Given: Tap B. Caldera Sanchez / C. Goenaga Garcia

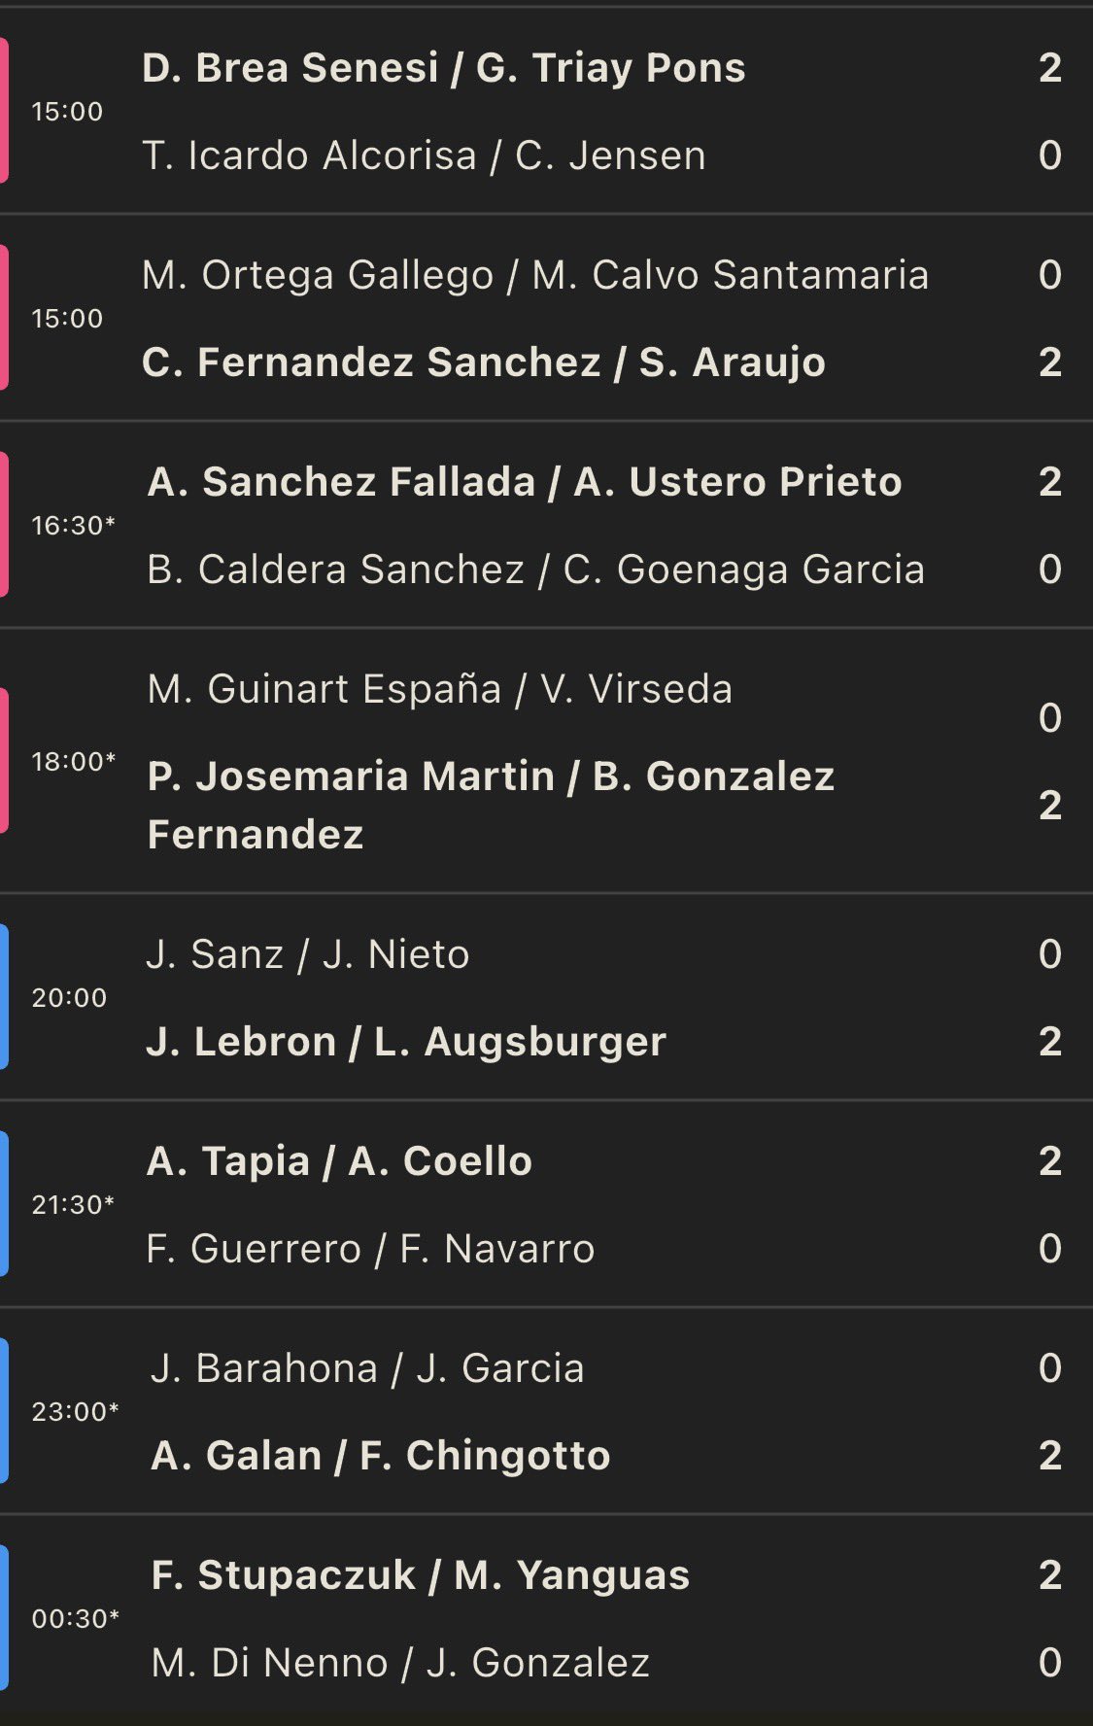Looking at the screenshot, I should point(535,570).
